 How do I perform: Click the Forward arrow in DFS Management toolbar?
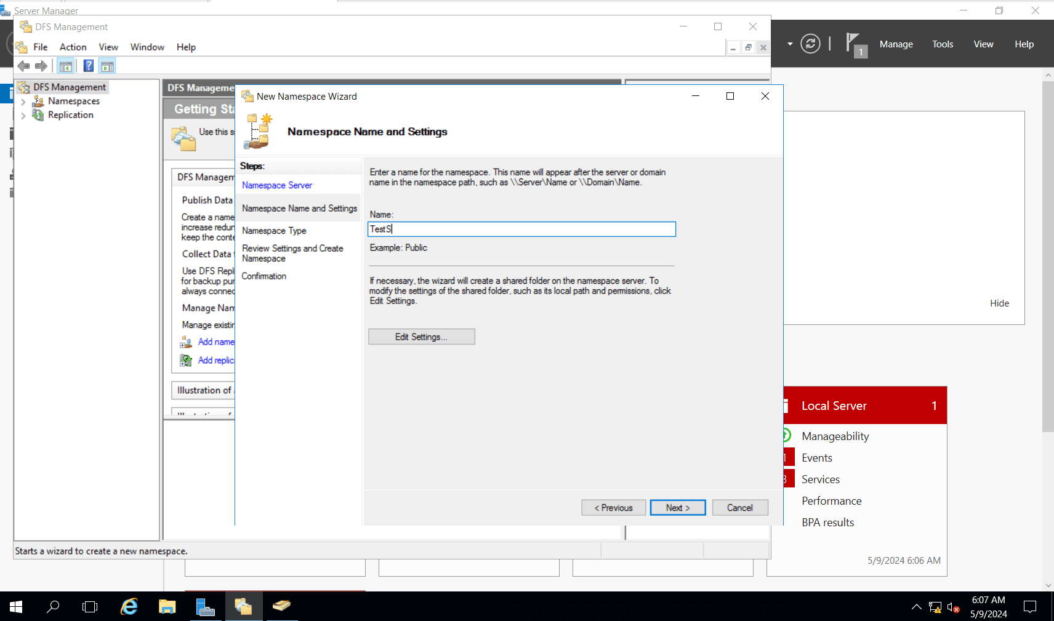point(41,66)
